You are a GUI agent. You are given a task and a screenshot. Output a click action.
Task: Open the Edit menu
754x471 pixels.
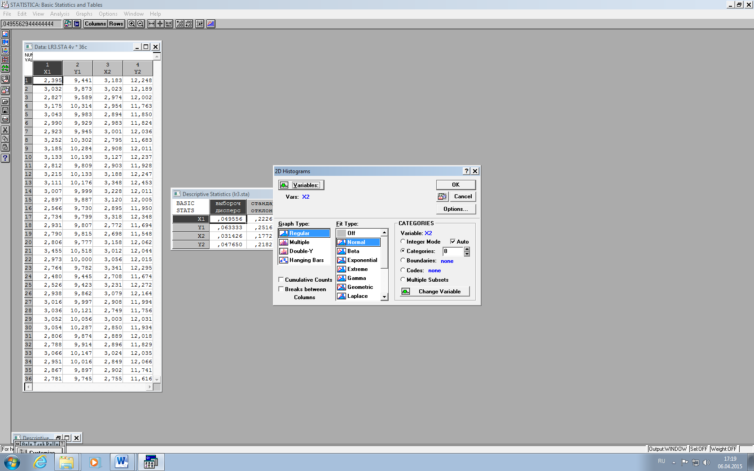coord(22,14)
